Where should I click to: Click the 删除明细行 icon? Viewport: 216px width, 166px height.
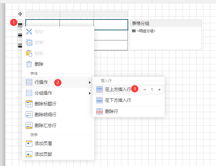[x=29, y=114]
